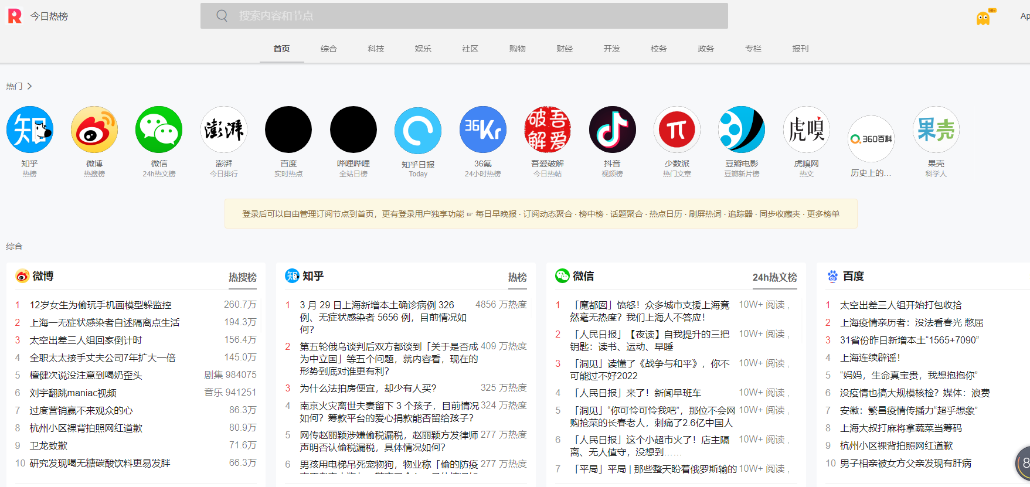The image size is (1030, 487).
Task: Expand the 热门 section arrow
Action: [29, 86]
